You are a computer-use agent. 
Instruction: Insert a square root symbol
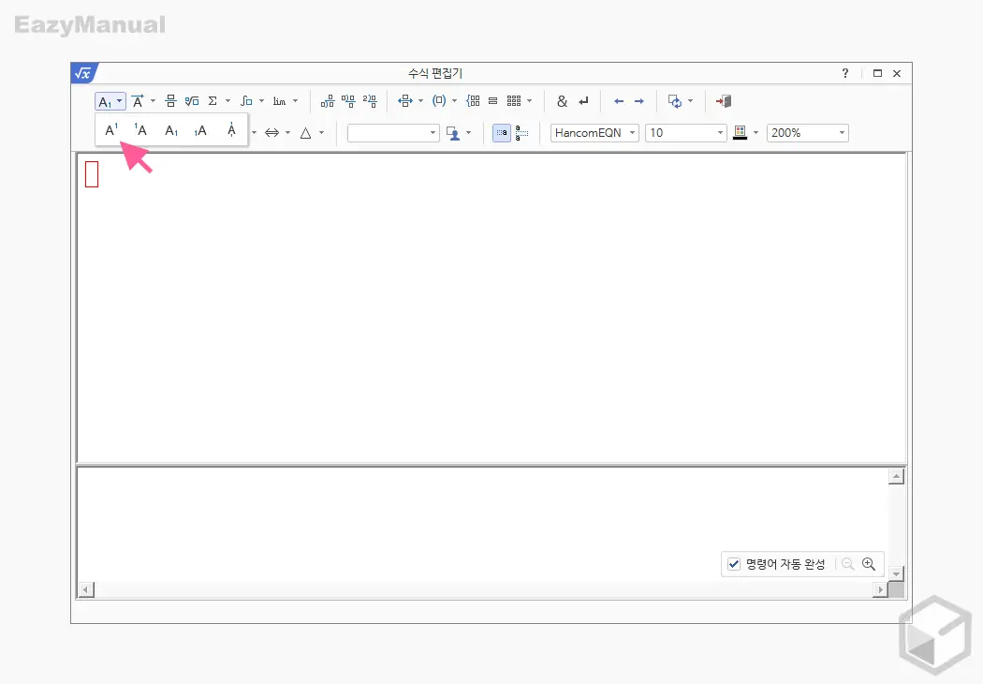click(x=192, y=101)
